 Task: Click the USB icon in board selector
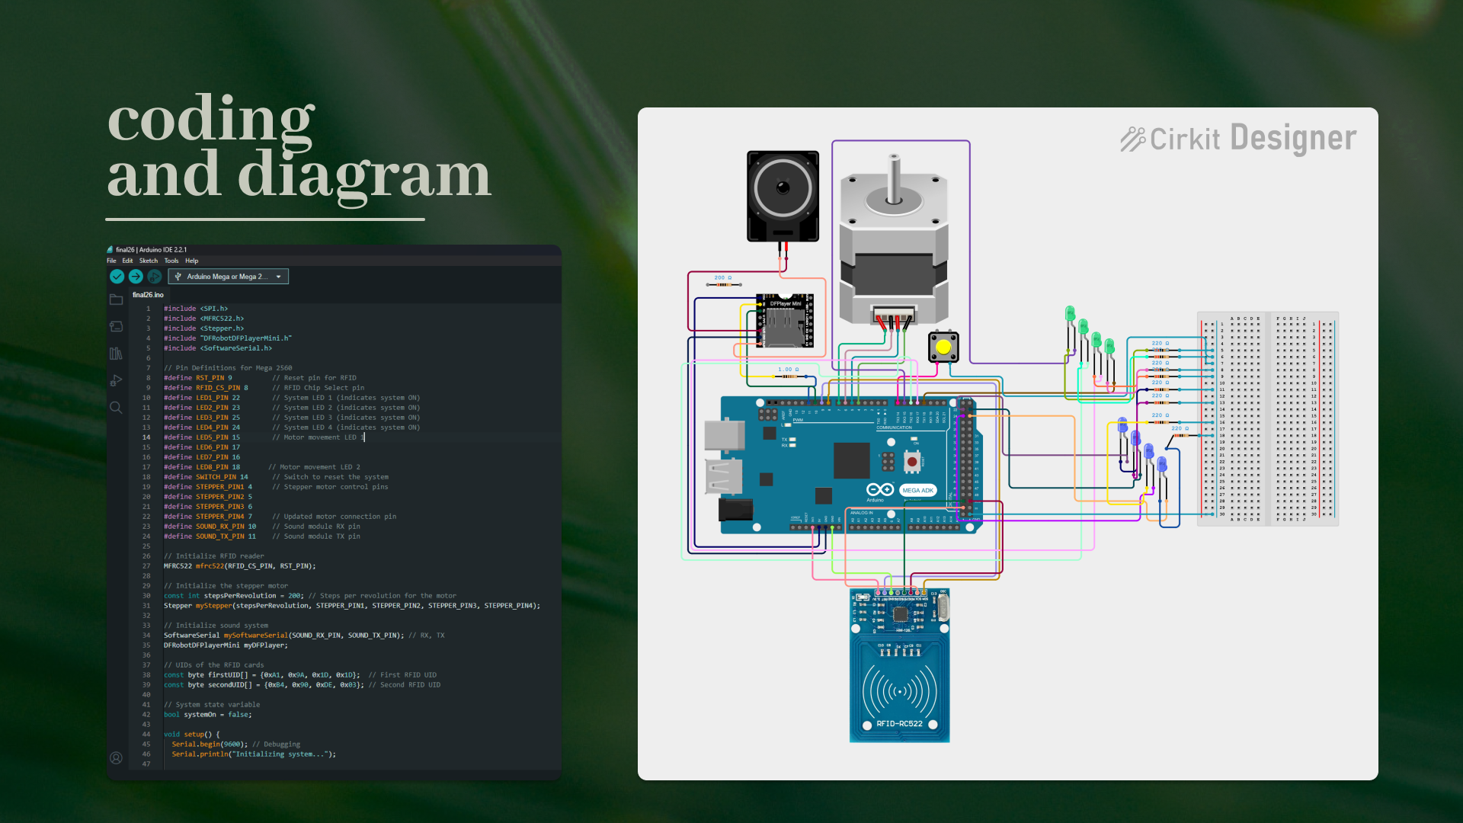pos(178,277)
